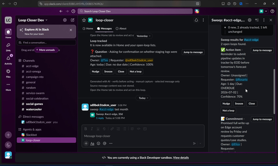Screen dimensions: 278x166
Task: Open the 1 reply thread link
Action: tap(100, 118)
